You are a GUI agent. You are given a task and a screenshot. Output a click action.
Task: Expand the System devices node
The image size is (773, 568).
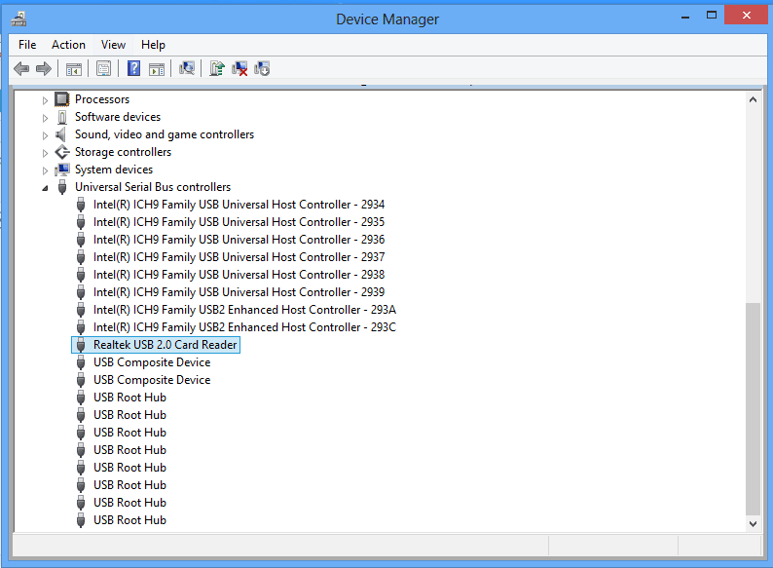tap(45, 170)
